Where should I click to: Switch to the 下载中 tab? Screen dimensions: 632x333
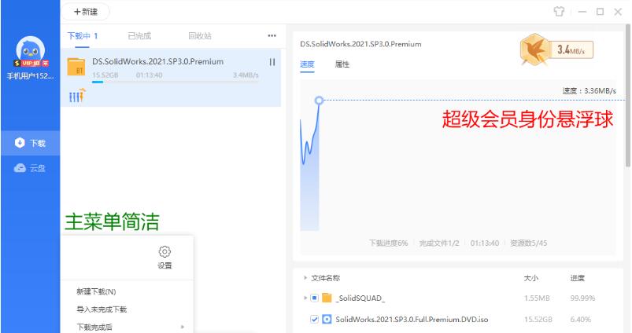coord(82,36)
